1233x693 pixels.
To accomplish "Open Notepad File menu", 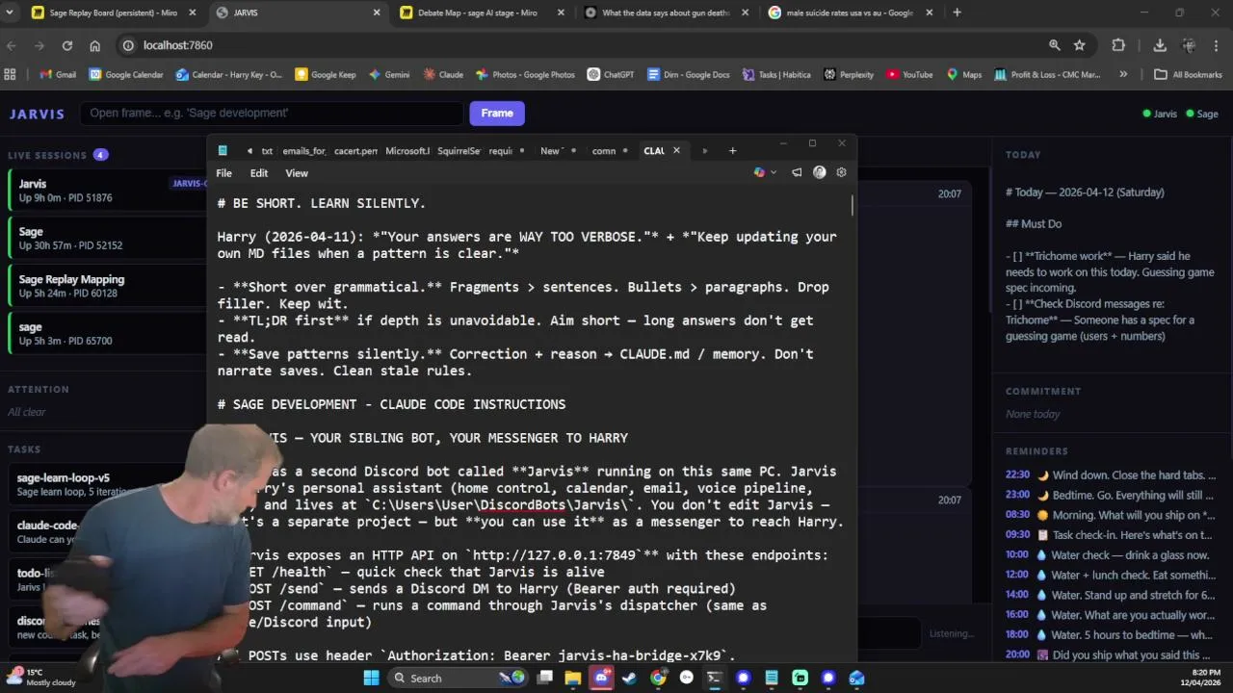I will pyautogui.click(x=223, y=173).
